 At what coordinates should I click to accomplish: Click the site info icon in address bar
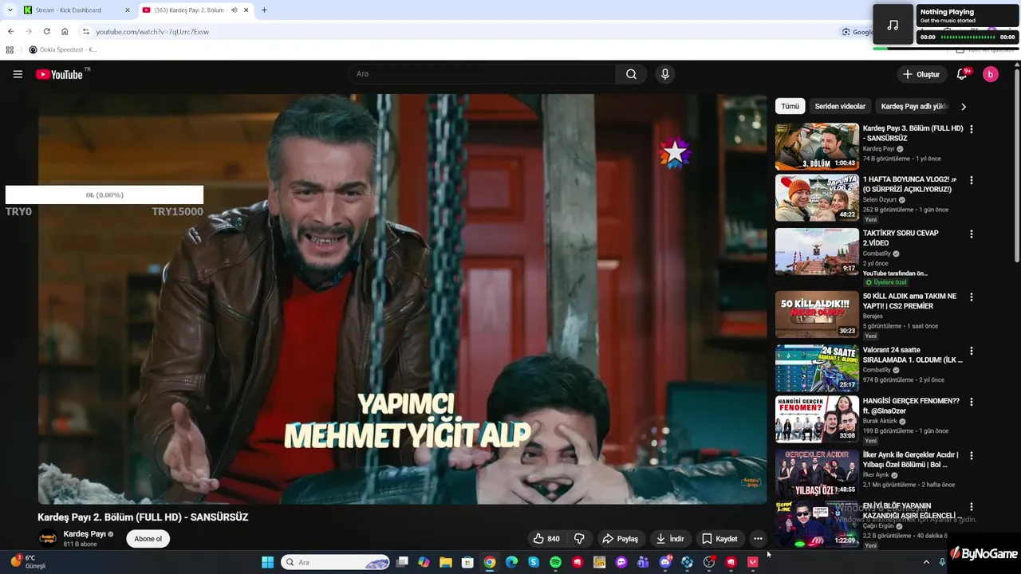[86, 32]
